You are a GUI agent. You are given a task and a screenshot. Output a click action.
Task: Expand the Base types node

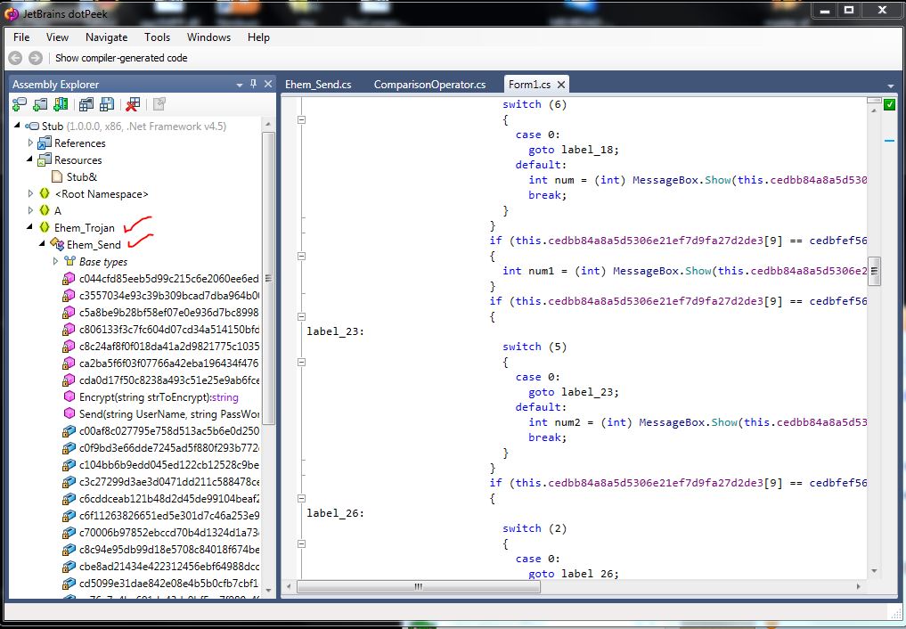[x=55, y=261]
